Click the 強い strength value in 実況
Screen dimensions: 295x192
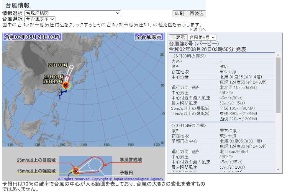(x=224, y=67)
